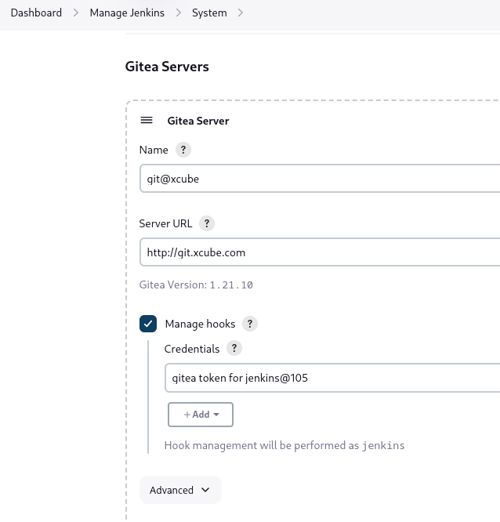Screen dimensions: 500x522
Task: Focus the Server URL input field
Action: (320, 252)
